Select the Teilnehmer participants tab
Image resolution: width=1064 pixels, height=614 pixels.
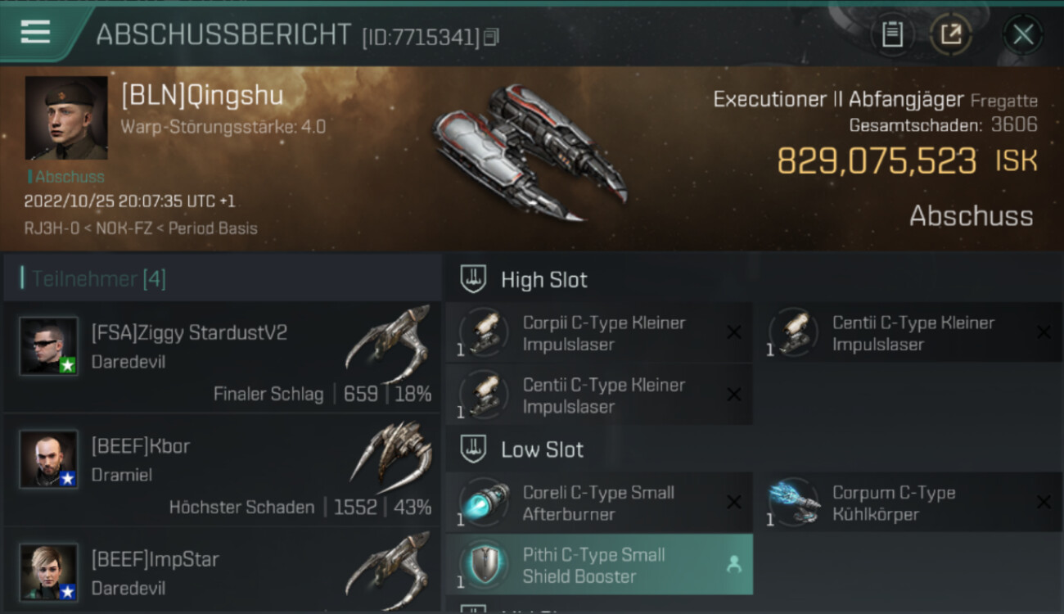[x=98, y=279]
